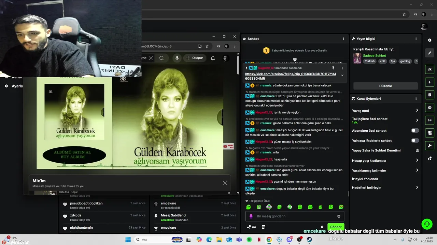Screen dimensions: 437x245
Task: Click the Sadece Sohbet category link
Action: [375, 55]
